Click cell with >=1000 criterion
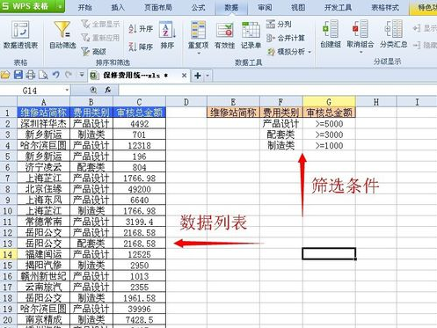Image resolution: width=437 pixels, height=328 pixels. tap(329, 145)
